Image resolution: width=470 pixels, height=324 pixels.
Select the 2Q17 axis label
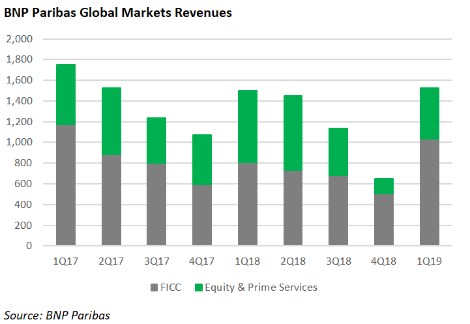click(x=111, y=261)
